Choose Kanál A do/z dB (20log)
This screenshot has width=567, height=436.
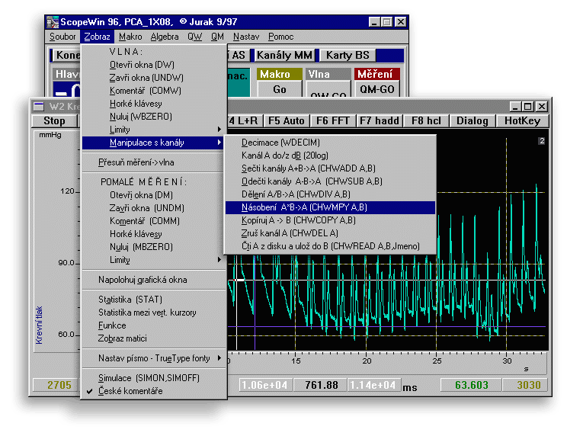point(330,155)
